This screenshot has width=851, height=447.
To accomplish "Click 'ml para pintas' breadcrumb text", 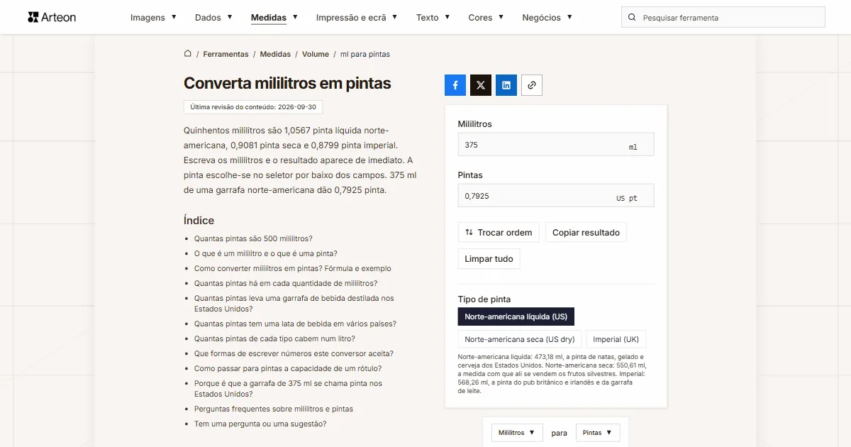I will click(365, 54).
